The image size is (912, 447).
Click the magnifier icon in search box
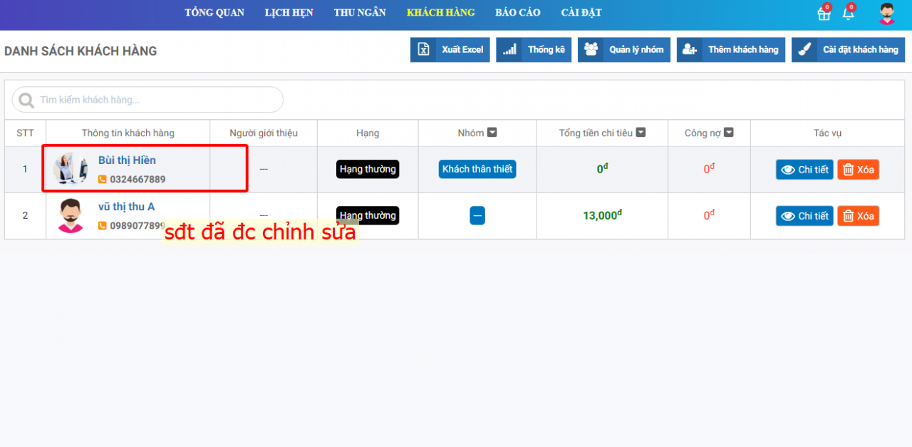(x=26, y=101)
